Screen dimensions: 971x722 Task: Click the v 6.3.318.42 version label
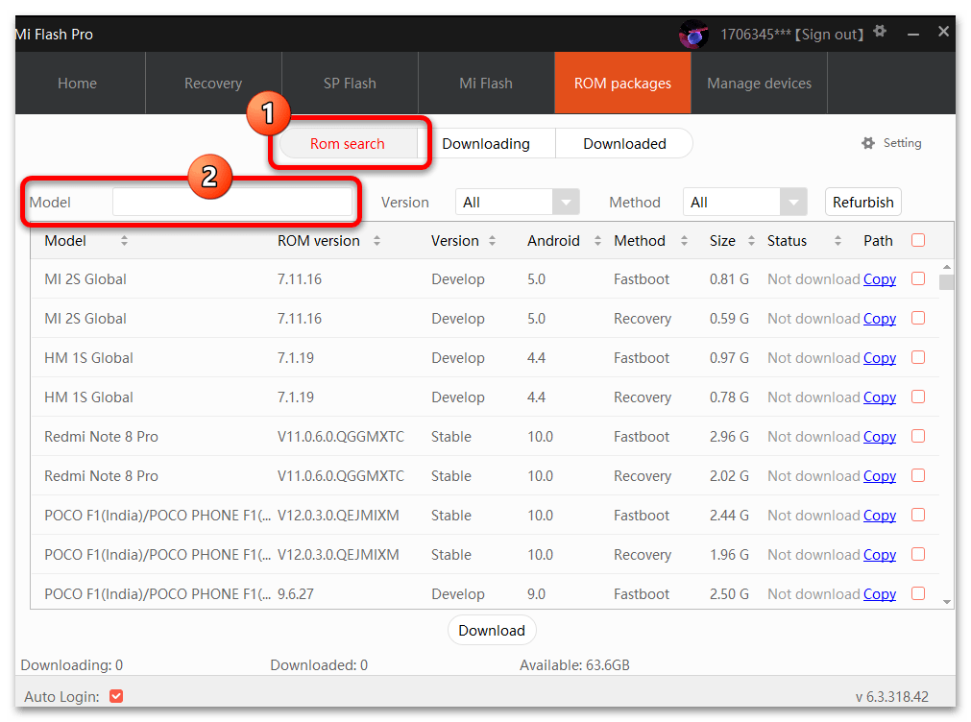click(891, 697)
